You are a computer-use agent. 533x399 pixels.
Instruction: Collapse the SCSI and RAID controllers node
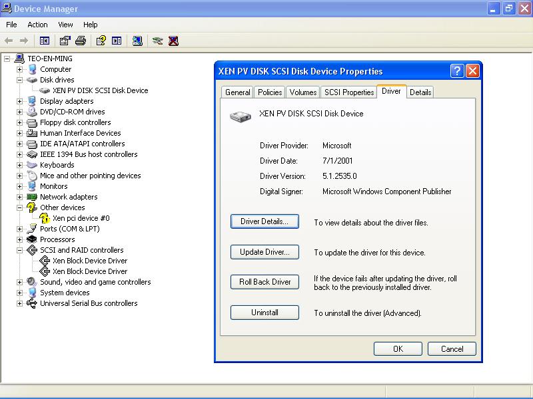(x=19, y=250)
